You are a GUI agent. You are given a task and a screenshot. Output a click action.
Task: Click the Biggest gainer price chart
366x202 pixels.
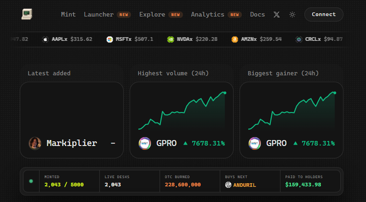tap(292, 111)
